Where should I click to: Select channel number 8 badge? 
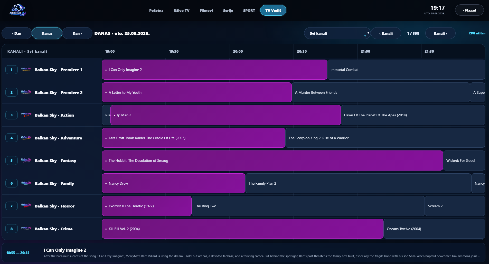(x=12, y=229)
